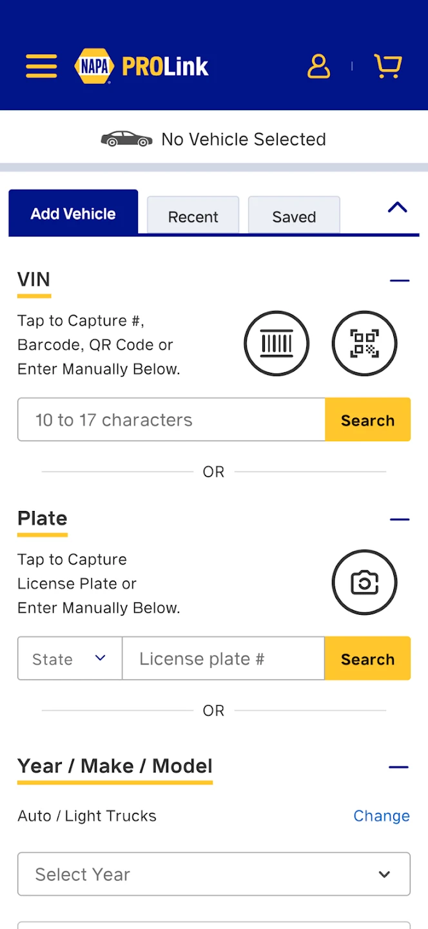Switch to the Recent tab
The width and height of the screenshot is (428, 929).
[x=193, y=216]
